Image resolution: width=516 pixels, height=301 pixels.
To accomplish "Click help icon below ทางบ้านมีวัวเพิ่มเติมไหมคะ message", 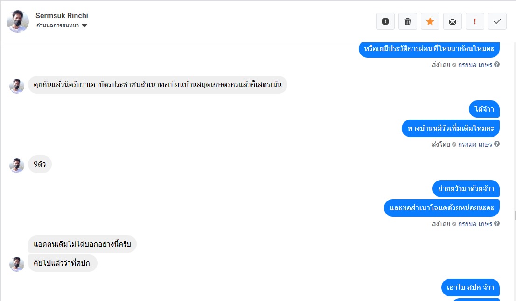I will 497,144.
